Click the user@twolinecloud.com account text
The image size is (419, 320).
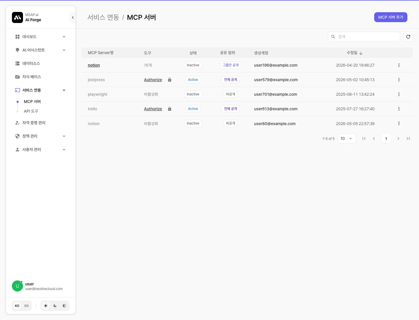44,289
